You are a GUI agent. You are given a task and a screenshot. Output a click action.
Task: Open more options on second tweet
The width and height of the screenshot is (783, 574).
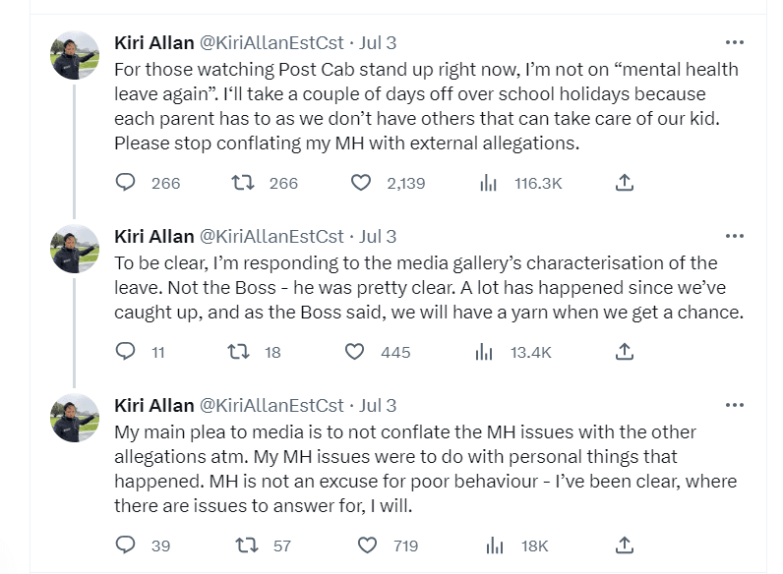click(x=734, y=236)
